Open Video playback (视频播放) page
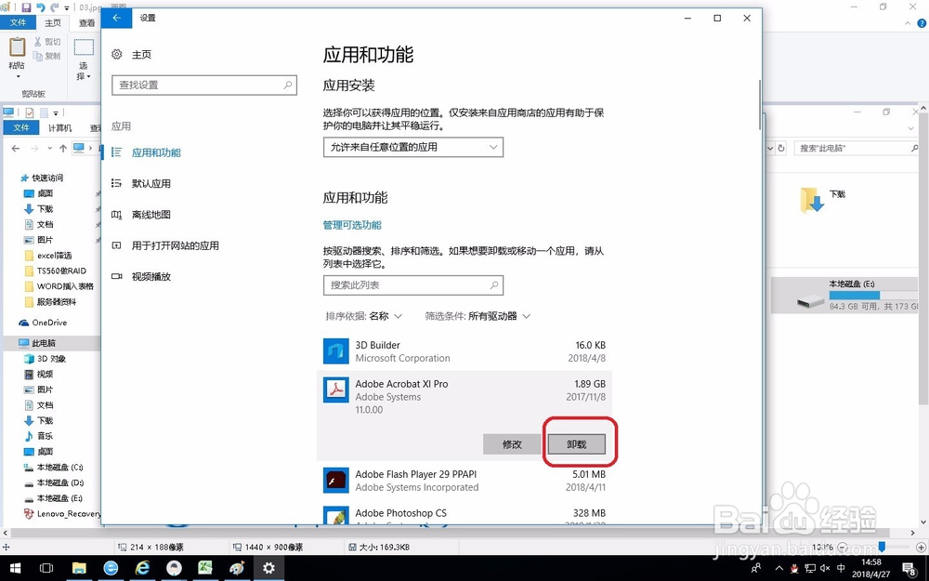Screen dimensions: 929x581 (x=151, y=276)
